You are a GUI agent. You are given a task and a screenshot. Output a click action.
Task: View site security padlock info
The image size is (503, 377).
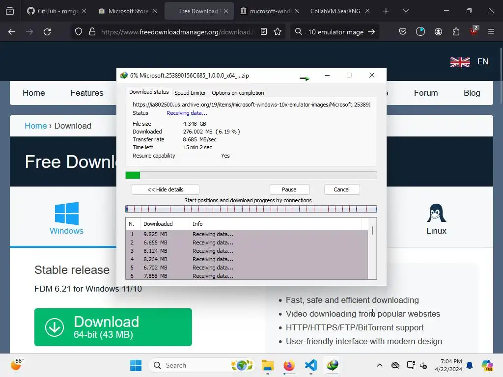(92, 32)
